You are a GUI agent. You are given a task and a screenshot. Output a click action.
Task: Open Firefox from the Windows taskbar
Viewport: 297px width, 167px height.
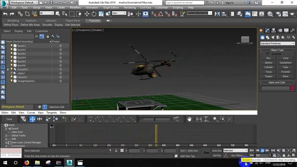click(26, 163)
